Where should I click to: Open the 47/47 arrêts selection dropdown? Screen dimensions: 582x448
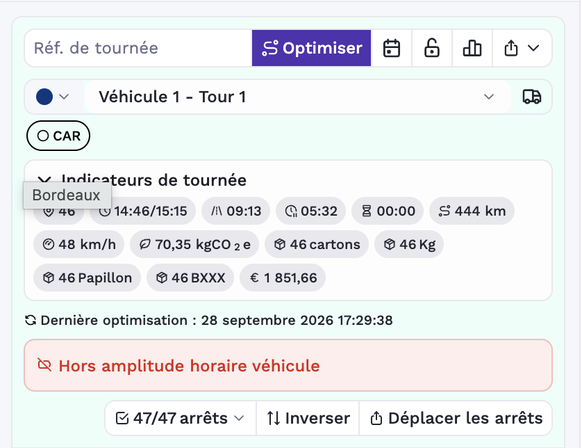(181, 418)
